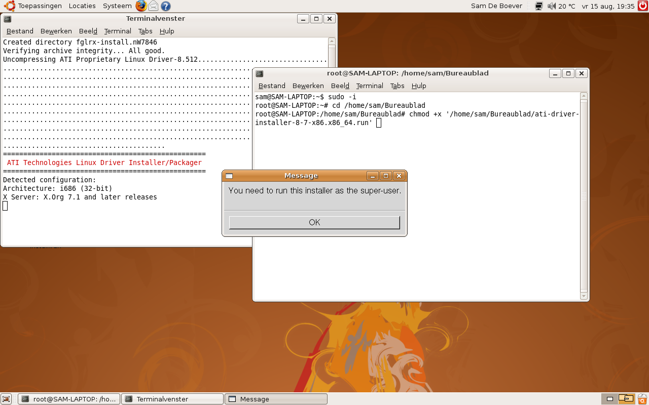
Task: Close the root terminal window
Action: (x=582, y=73)
